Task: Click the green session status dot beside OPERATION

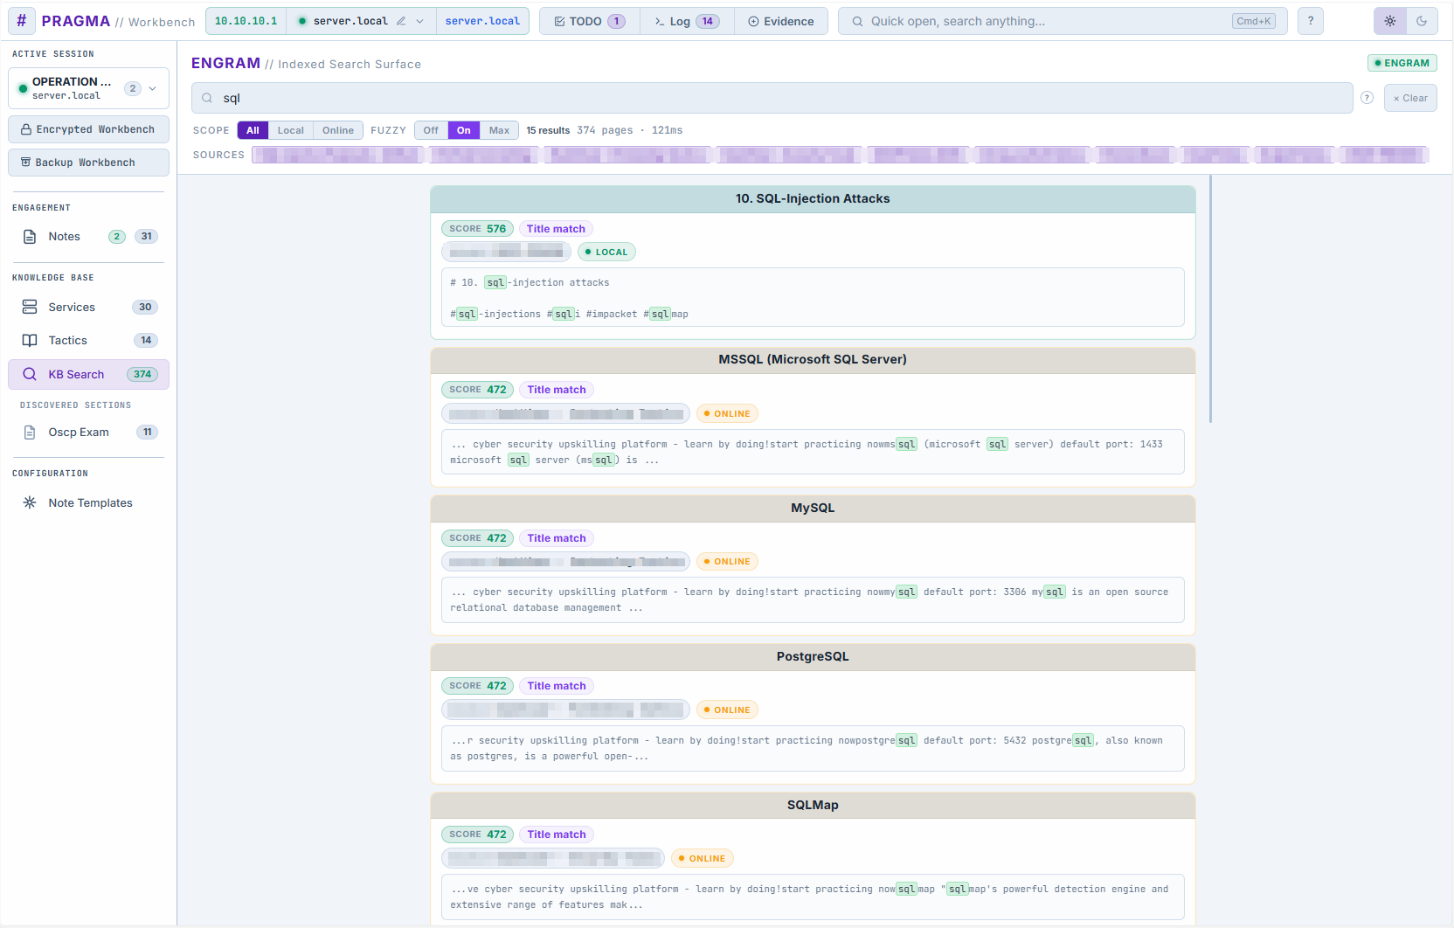Action: 23,88
